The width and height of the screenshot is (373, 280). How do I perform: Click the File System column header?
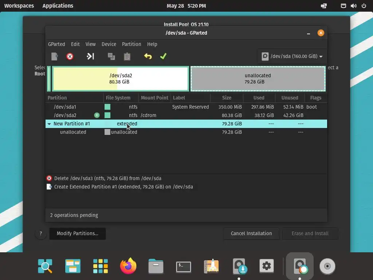[121, 98]
